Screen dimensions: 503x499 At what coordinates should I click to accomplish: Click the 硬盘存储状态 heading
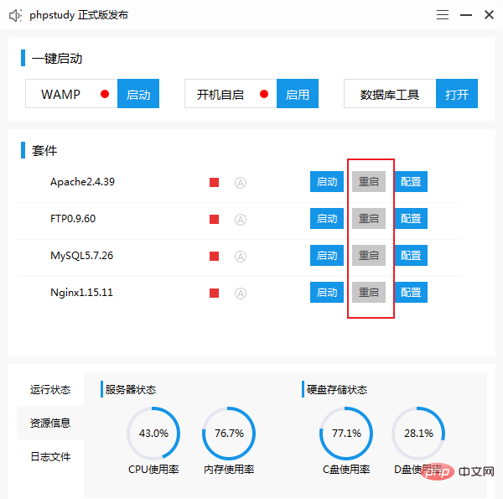click(x=337, y=390)
